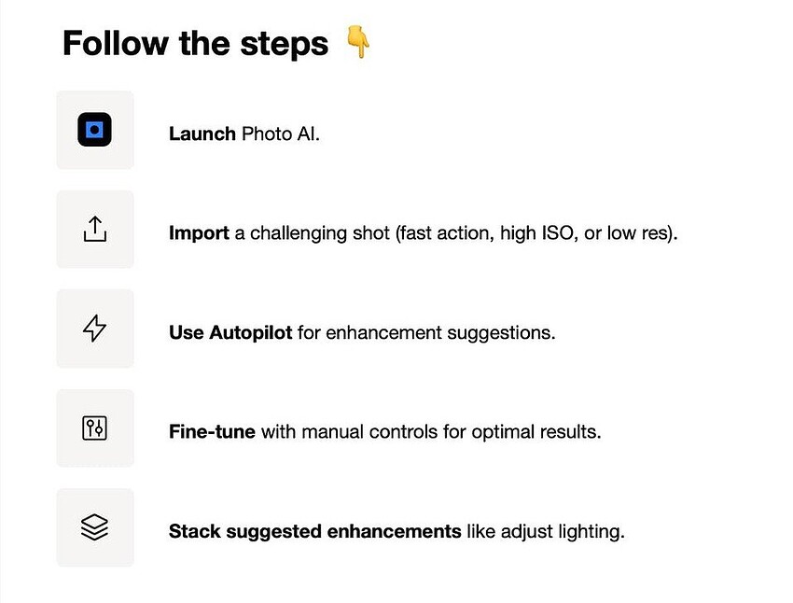This screenshot has height=603, width=793.
Task: Click the "(fast action, high ISO, or low res)" text
Action: [536, 232]
